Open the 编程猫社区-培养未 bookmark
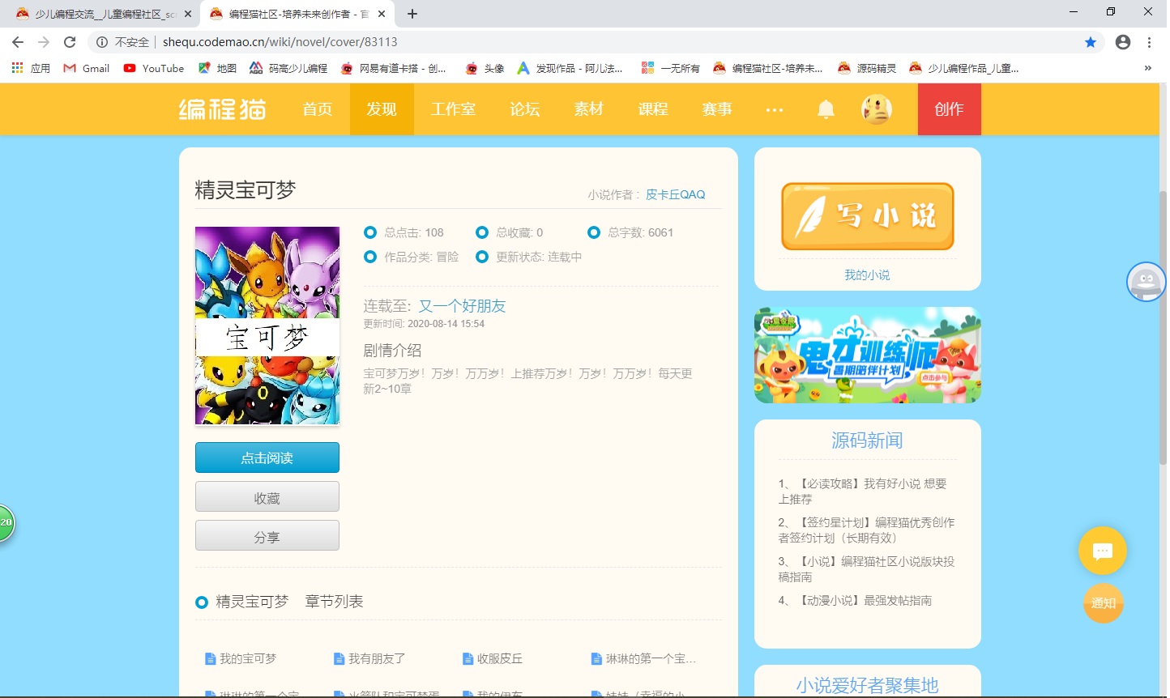Viewport: 1170px width, 698px height. (768, 68)
